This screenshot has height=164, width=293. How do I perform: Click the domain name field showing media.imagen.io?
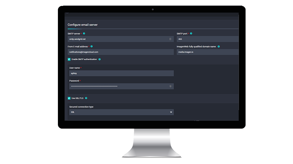pos(208,52)
